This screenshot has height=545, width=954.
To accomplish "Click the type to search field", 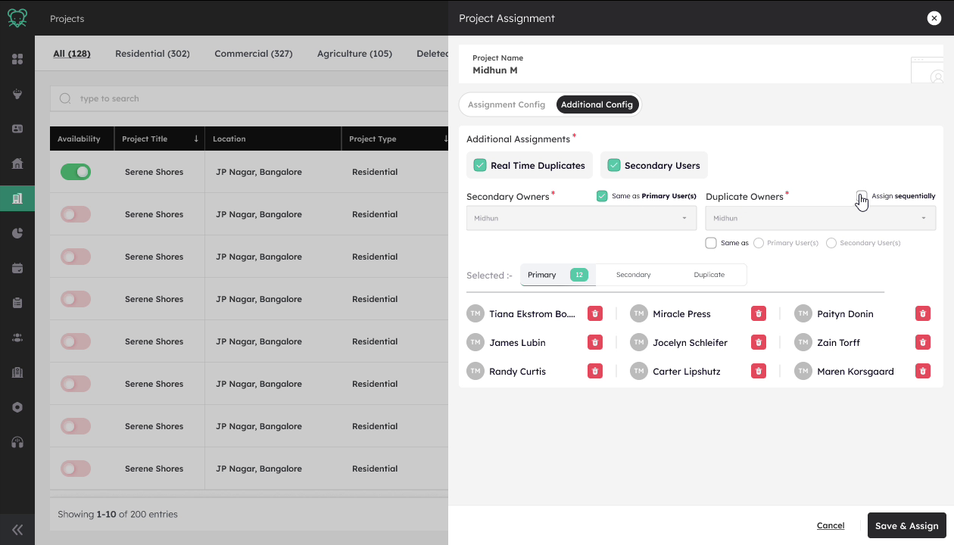I will 249,98.
